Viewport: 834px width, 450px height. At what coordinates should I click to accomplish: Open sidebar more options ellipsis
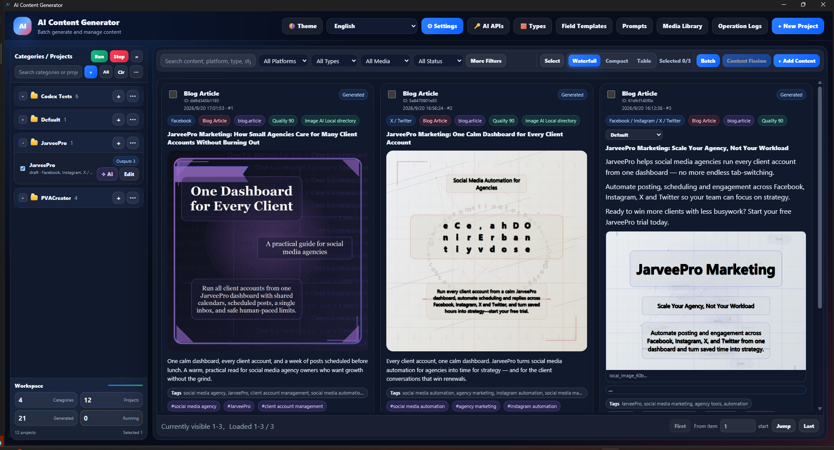pyautogui.click(x=136, y=72)
